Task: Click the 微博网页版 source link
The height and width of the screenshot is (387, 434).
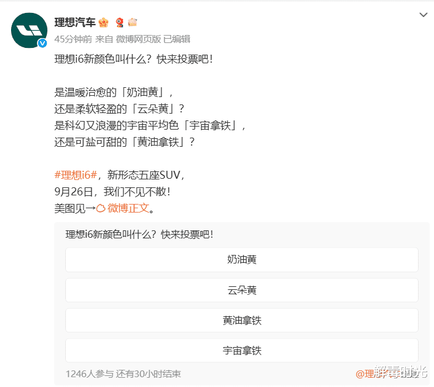Action: click(x=138, y=39)
